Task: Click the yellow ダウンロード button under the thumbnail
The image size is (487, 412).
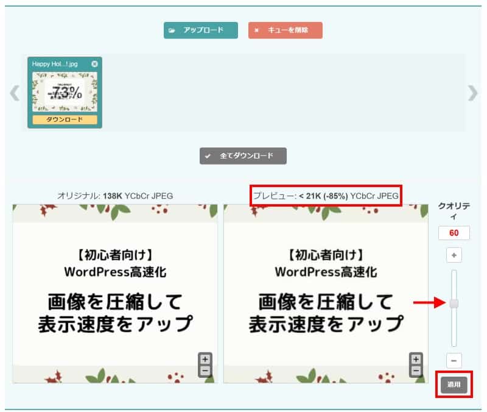Action: pos(65,119)
